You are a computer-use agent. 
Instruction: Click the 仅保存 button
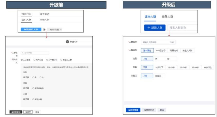(28, 112)
